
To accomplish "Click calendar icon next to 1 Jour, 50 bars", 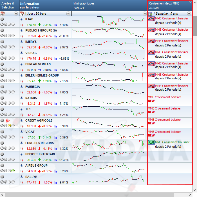I will coord(22,14).
